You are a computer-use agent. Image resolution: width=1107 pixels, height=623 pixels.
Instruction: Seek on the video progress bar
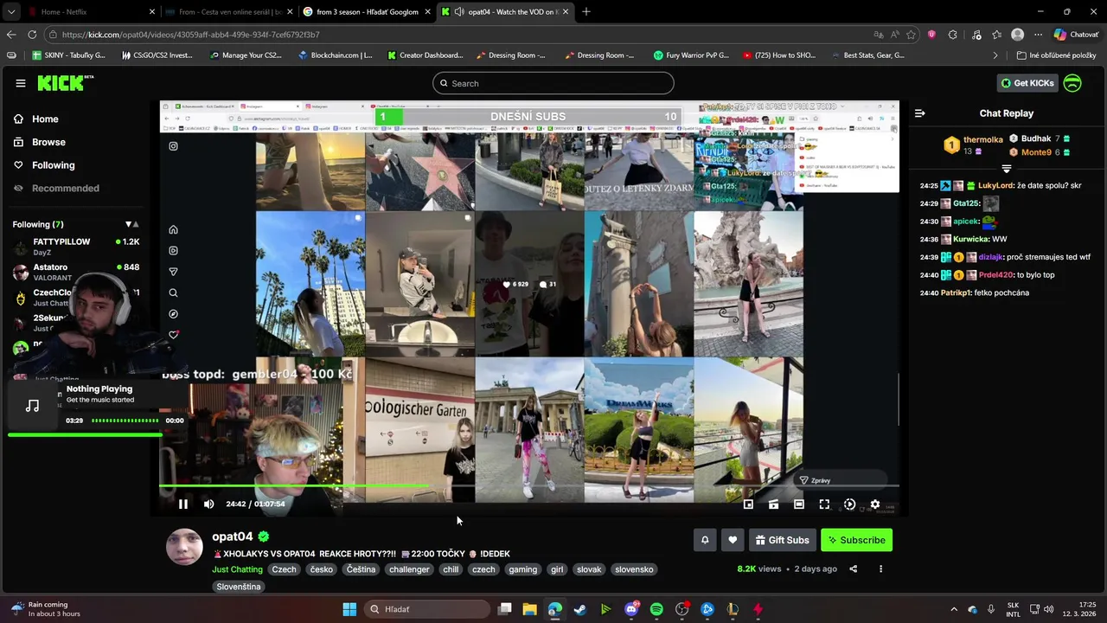[x=528, y=487]
